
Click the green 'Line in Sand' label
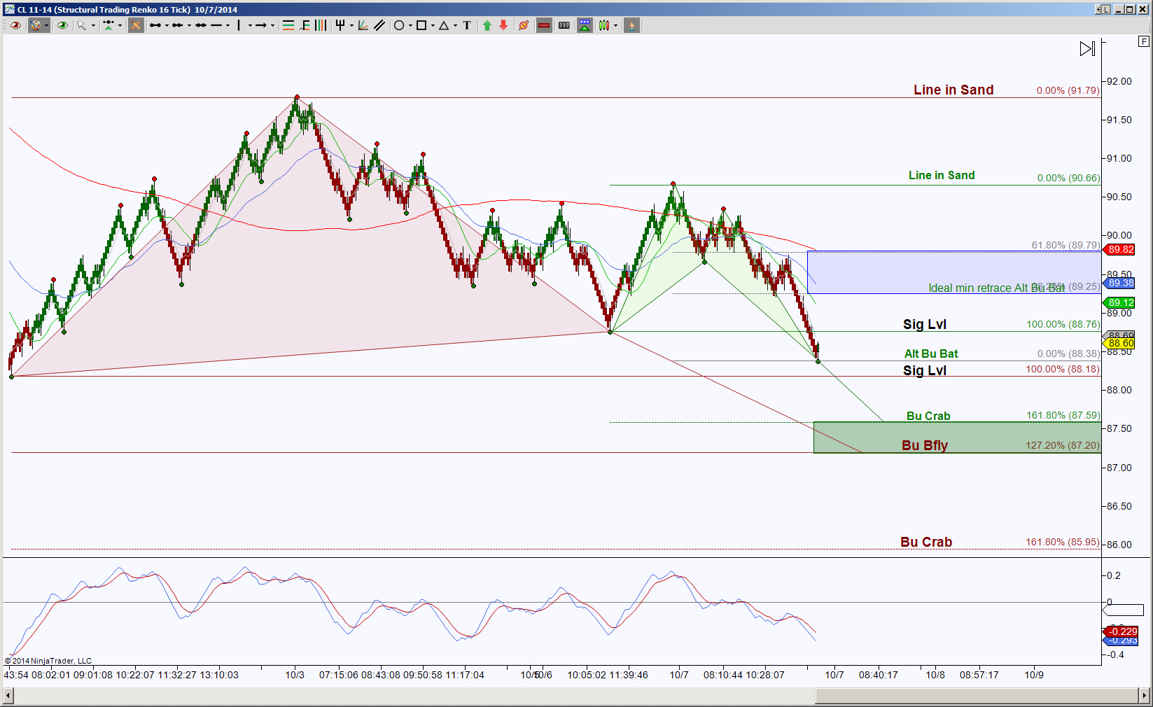[942, 175]
